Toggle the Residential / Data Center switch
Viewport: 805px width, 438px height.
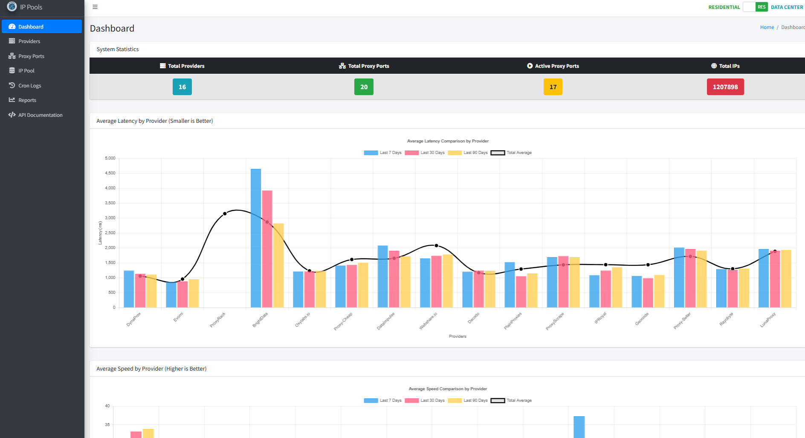tap(755, 7)
